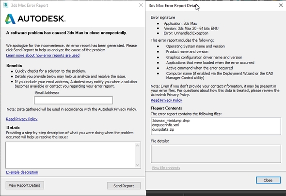Select dmpuserinfo.xml in the file list

[x=165, y=125]
